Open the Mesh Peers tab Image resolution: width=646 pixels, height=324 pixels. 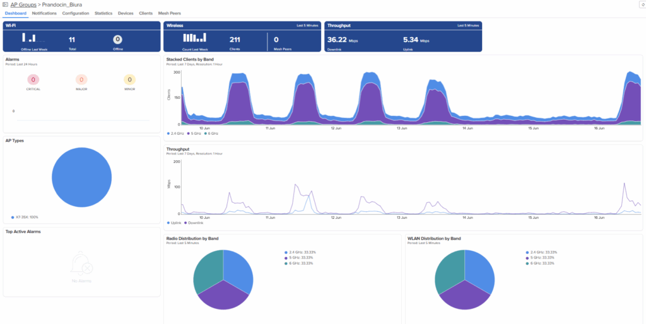coord(168,13)
